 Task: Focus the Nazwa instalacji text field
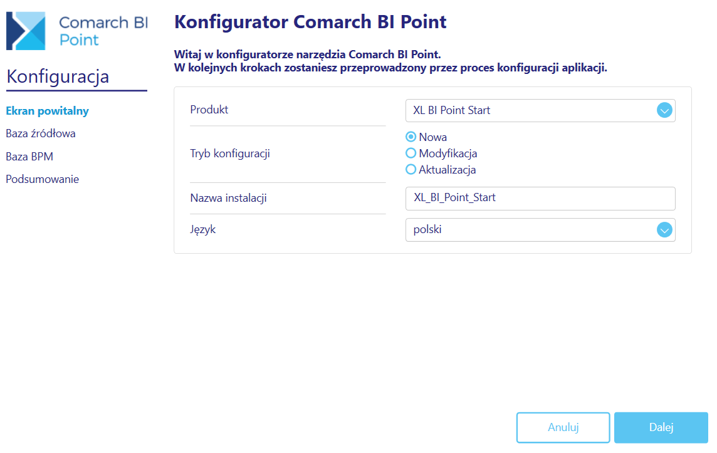coord(540,199)
